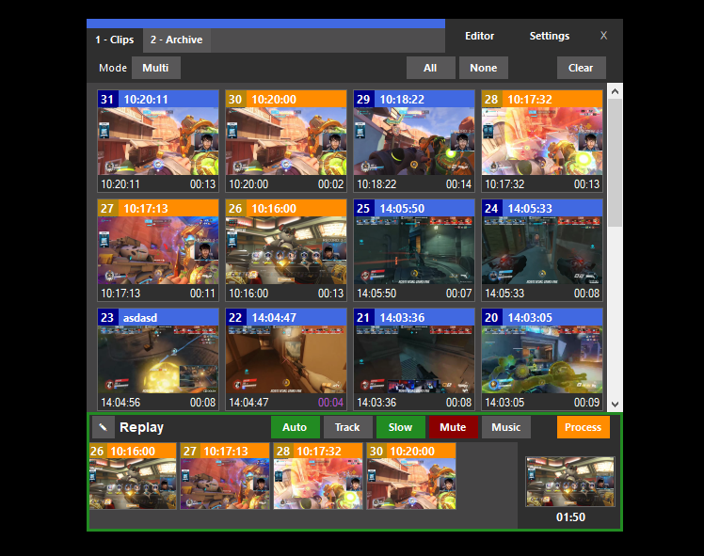Click the pencil edit icon beside Replay
The image size is (704, 556).
(x=104, y=427)
